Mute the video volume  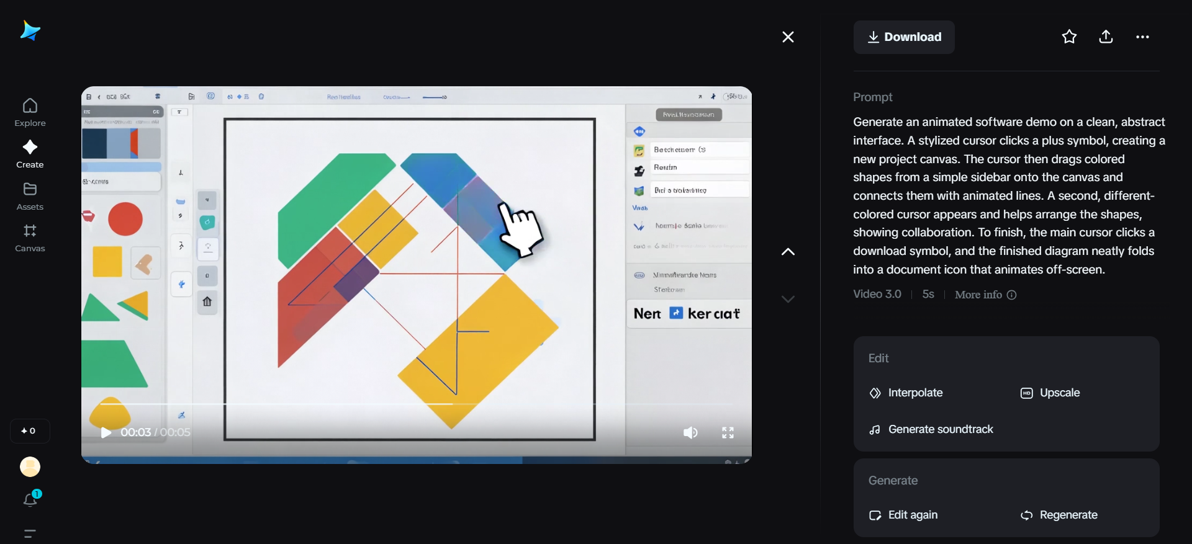pos(690,432)
